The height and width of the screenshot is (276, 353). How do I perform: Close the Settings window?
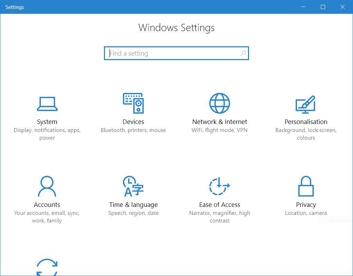(x=342, y=7)
